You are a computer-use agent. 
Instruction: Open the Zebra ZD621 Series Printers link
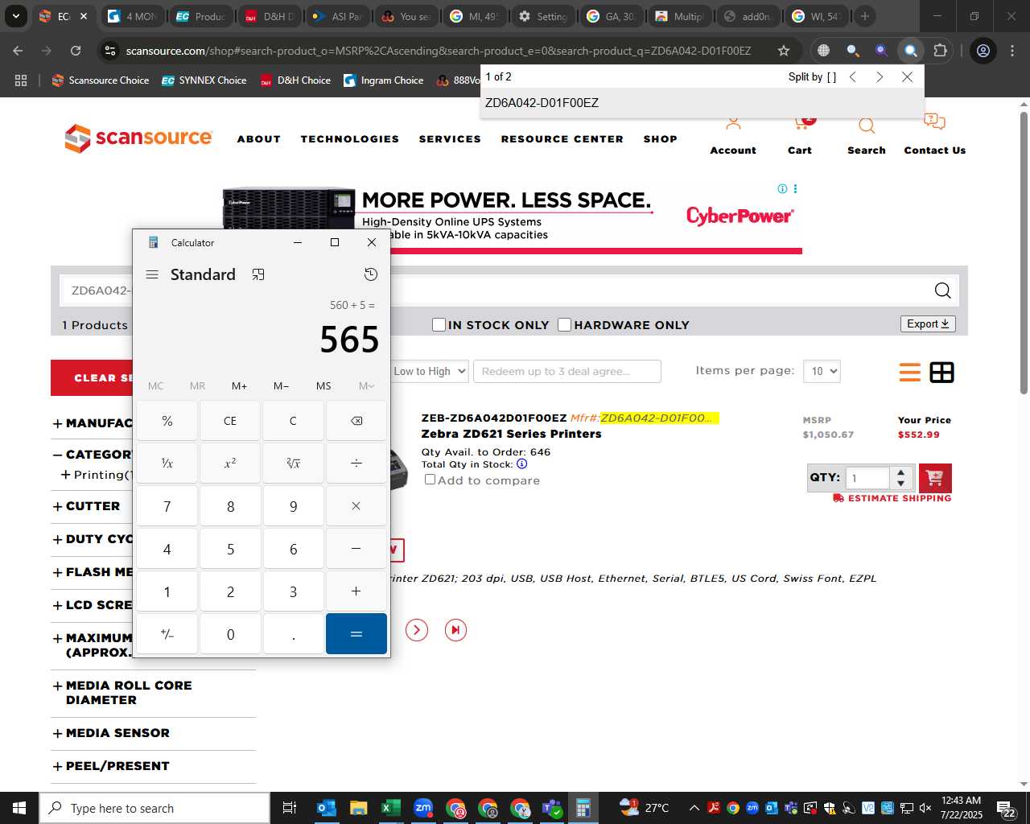pyautogui.click(x=511, y=434)
